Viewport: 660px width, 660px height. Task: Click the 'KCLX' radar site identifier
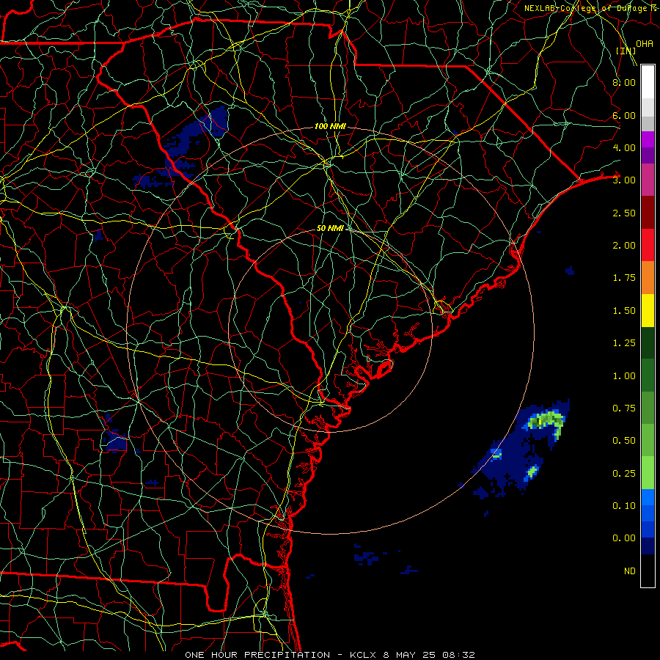point(364,655)
